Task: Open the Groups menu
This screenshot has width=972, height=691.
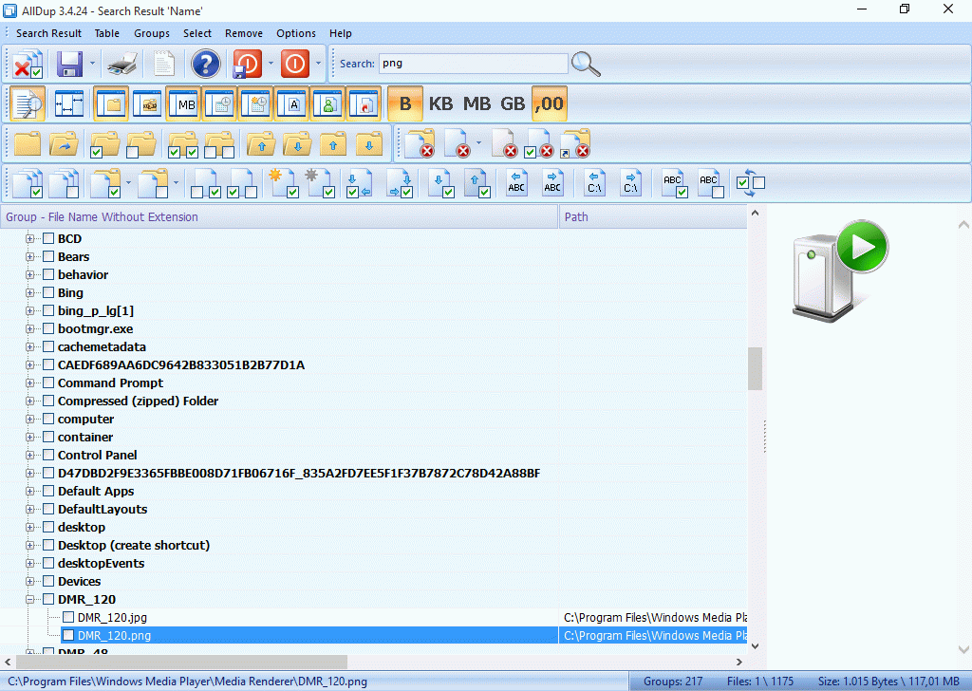Action: pyautogui.click(x=151, y=33)
